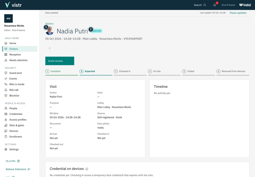Click visit code V9C09A89587 text
This screenshot has height=177, width=255.
133,39
